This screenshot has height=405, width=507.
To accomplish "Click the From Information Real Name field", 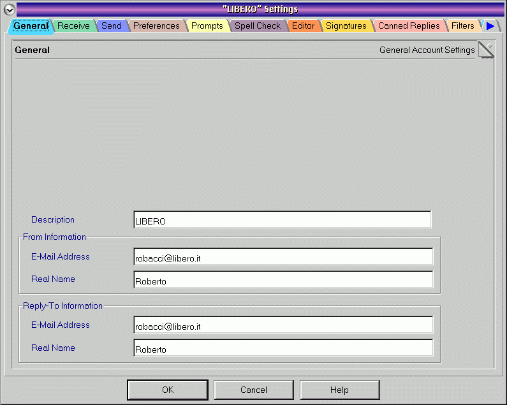I will pyautogui.click(x=283, y=279).
